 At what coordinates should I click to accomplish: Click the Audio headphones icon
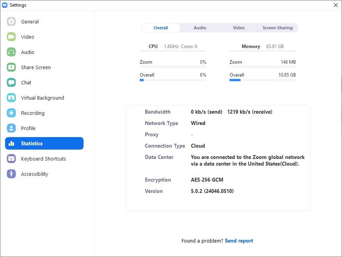11,52
